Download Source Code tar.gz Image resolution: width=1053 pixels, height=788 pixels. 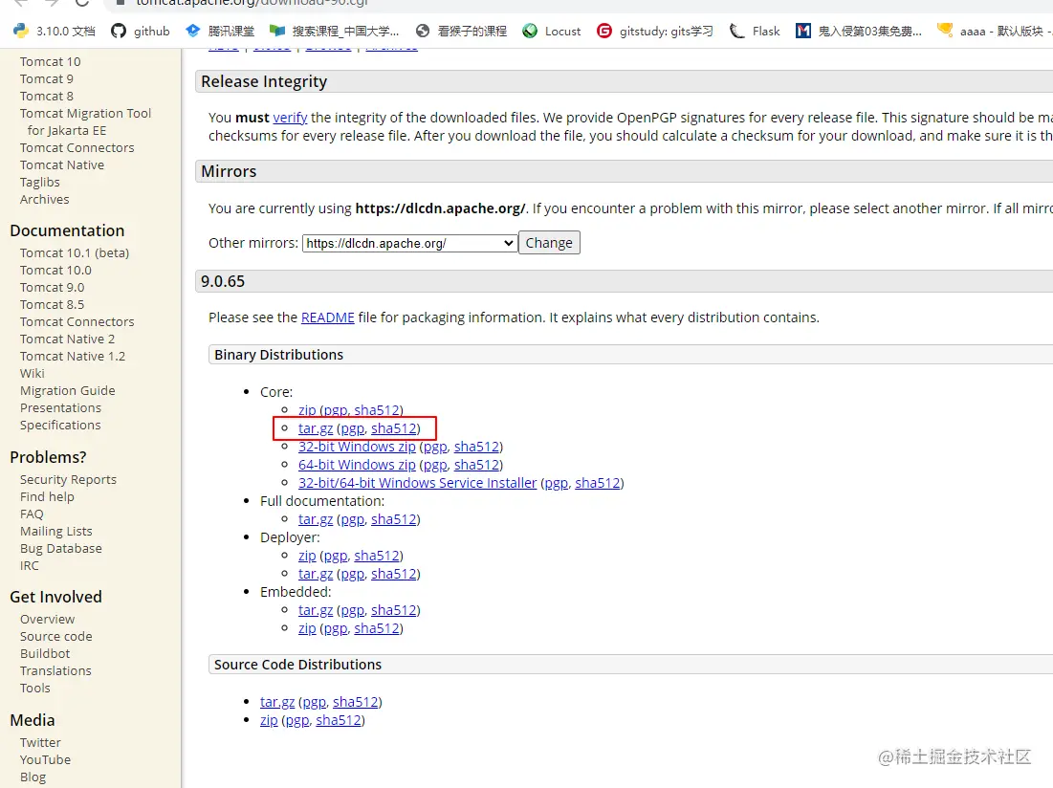tap(277, 701)
